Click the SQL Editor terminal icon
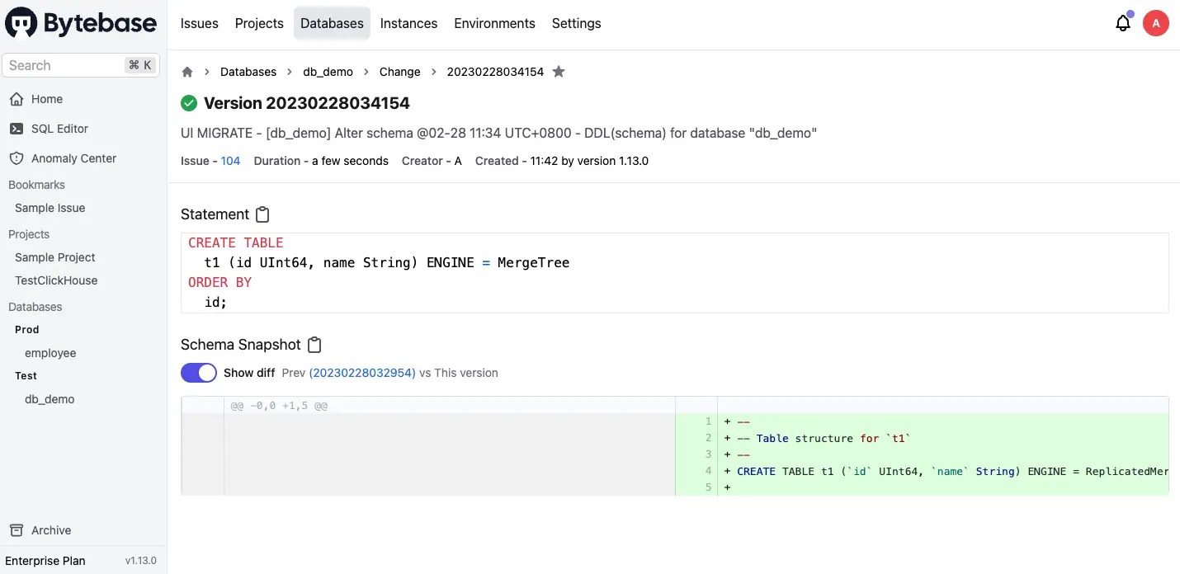Viewport: 1180px width, 574px height. pyautogui.click(x=16, y=129)
